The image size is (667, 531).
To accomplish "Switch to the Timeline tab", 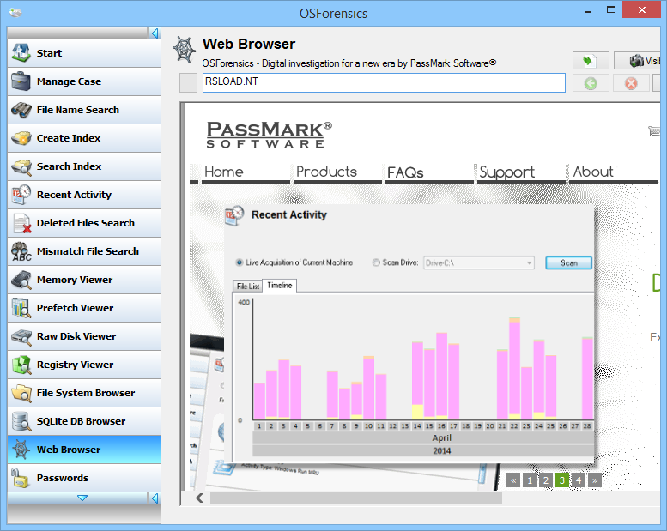I will click(x=280, y=286).
